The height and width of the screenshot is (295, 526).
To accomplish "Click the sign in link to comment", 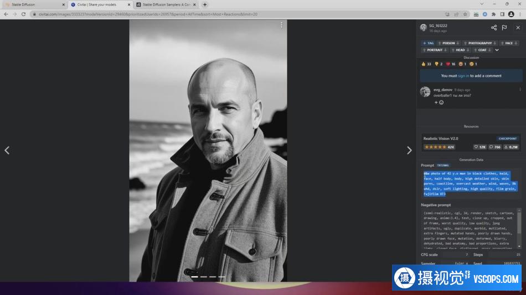I will pyautogui.click(x=463, y=76).
